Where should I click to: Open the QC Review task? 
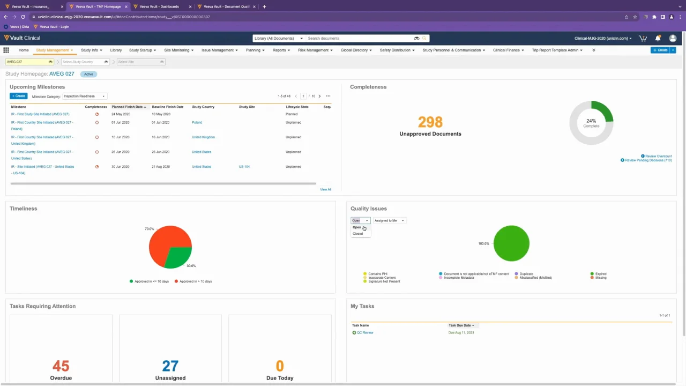click(365, 332)
